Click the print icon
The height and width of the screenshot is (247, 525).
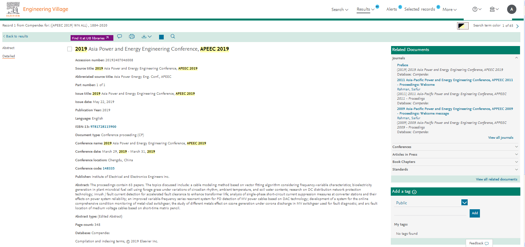point(132,36)
